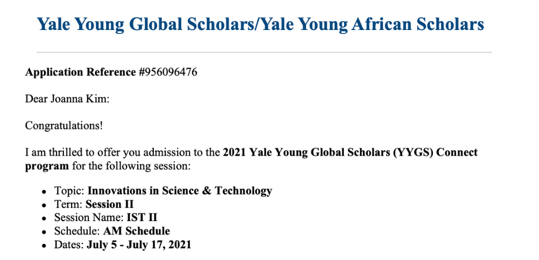
Task: Click the horizontal divider line under heading
Action: (x=264, y=52)
